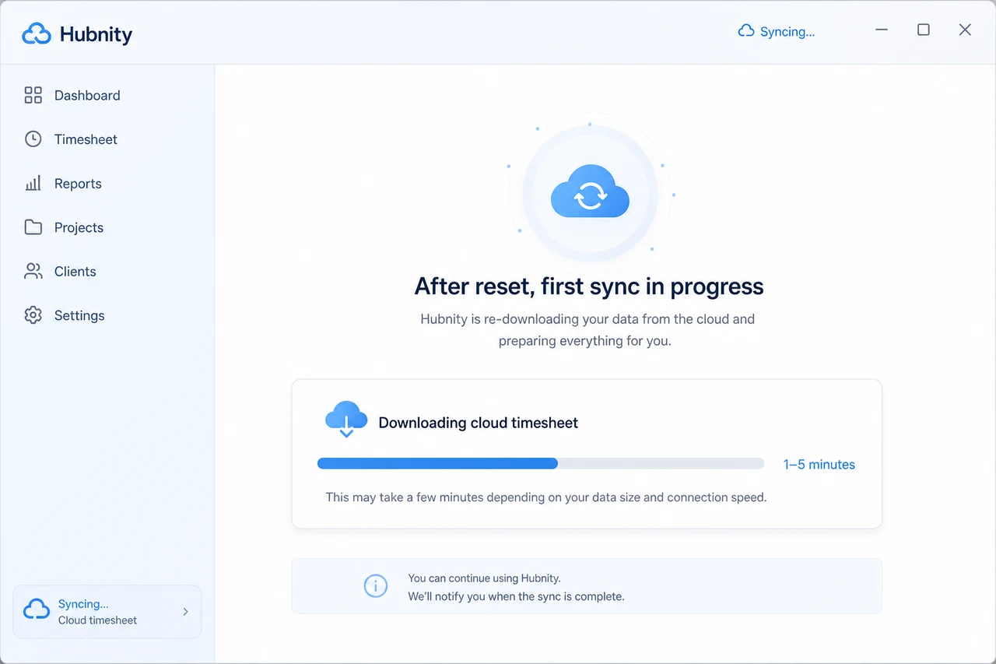Image resolution: width=996 pixels, height=664 pixels.
Task: Click the download progress bar
Action: click(x=541, y=464)
